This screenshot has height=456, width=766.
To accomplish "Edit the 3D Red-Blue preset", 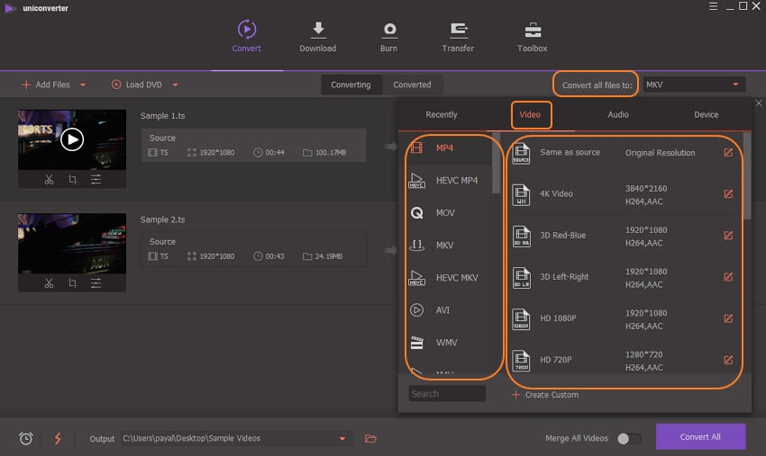I will 728,236.
